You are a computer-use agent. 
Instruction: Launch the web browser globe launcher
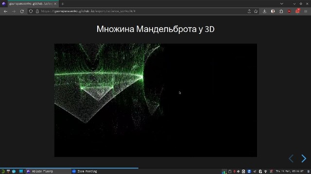tap(14, 171)
